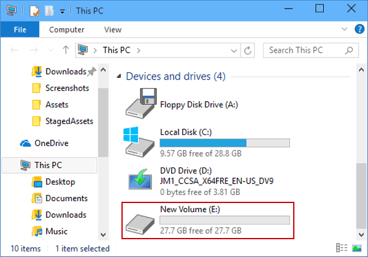This screenshot has width=368, height=257.
Task: Open the blue Help icon
Action: click(359, 29)
